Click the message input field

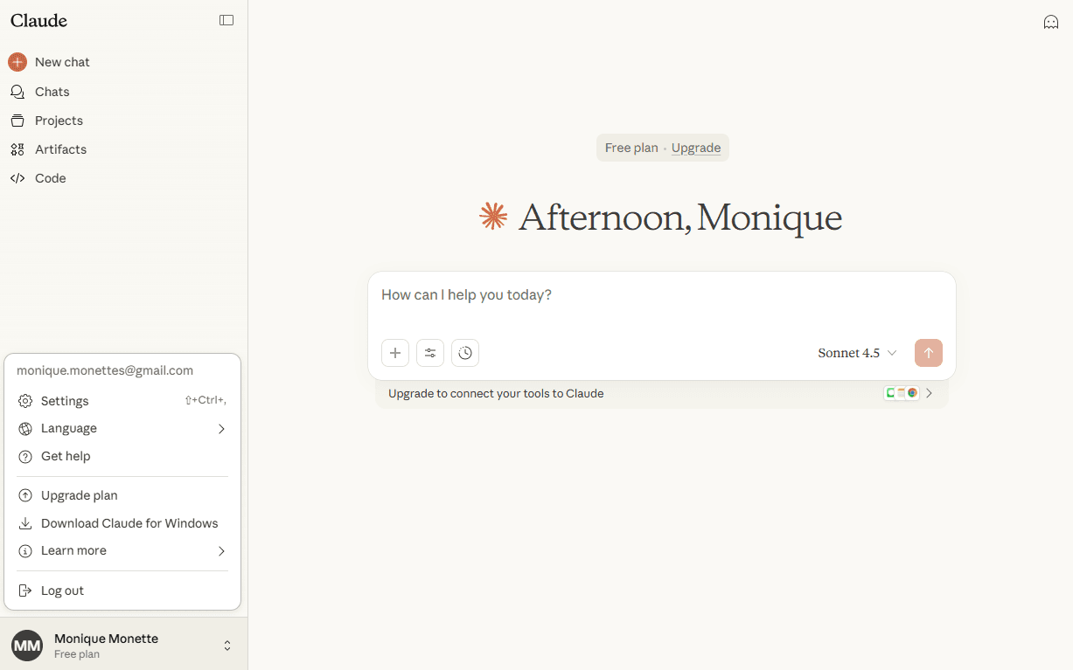[x=661, y=295]
